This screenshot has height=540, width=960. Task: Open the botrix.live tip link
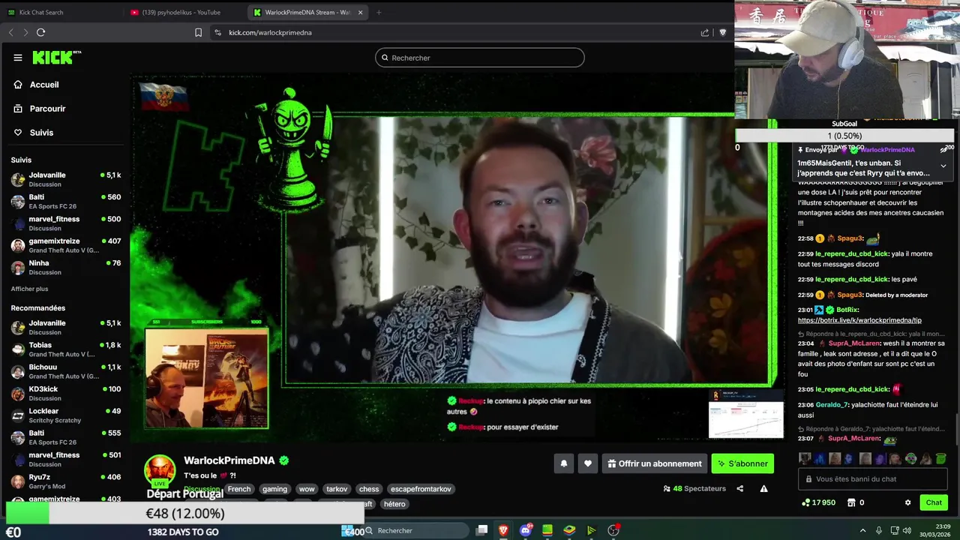[x=859, y=320]
